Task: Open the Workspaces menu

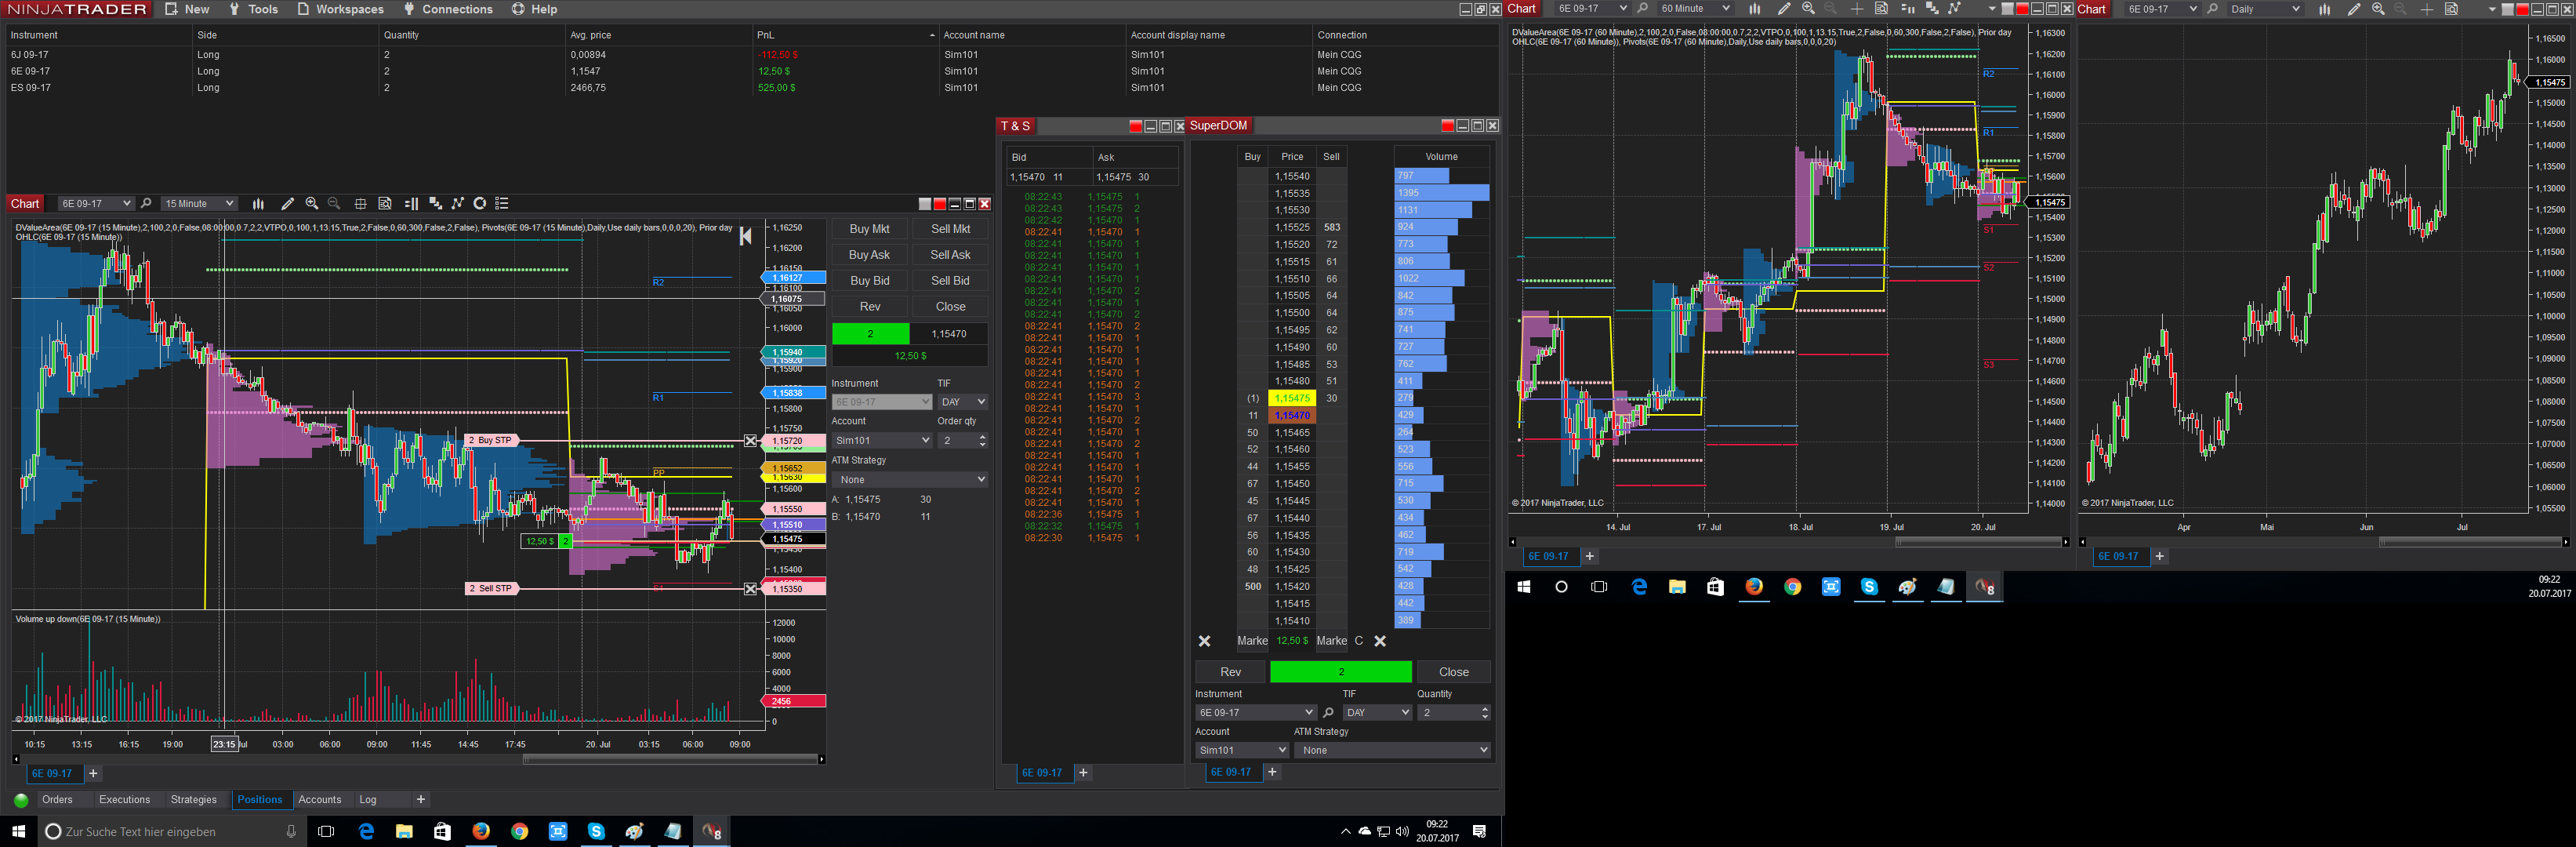Action: [340, 9]
